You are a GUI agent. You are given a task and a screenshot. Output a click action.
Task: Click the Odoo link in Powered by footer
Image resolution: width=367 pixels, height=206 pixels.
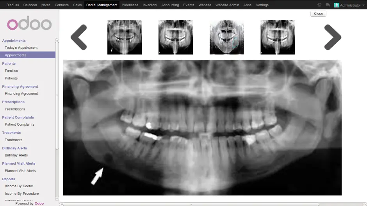pos(39,203)
